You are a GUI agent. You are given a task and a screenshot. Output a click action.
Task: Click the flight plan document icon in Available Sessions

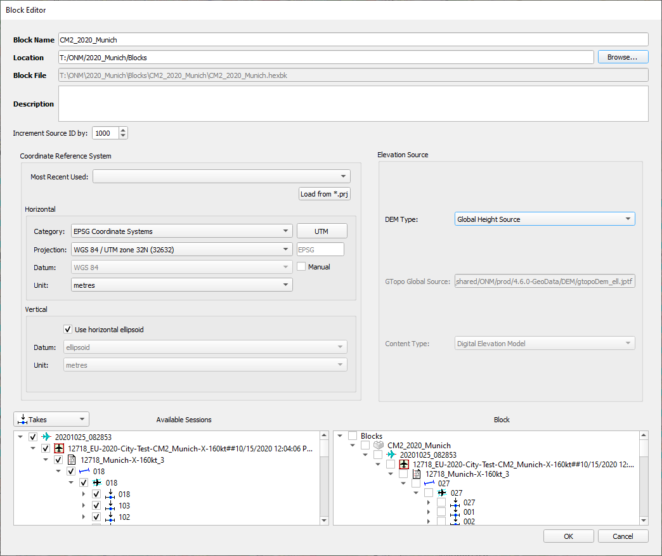72,460
